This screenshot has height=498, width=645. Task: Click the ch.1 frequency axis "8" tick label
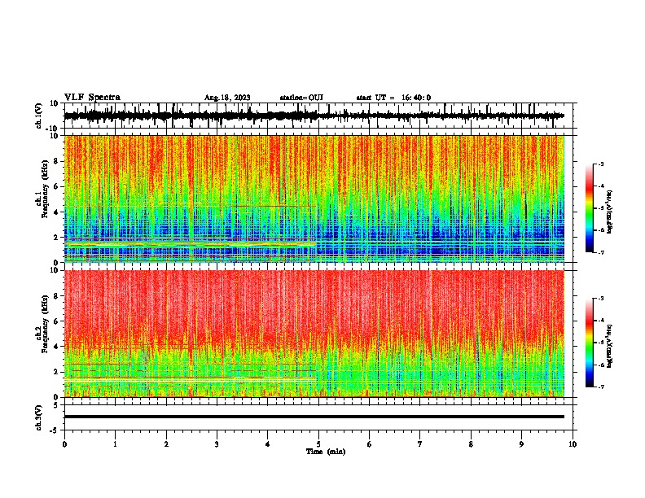(56, 161)
